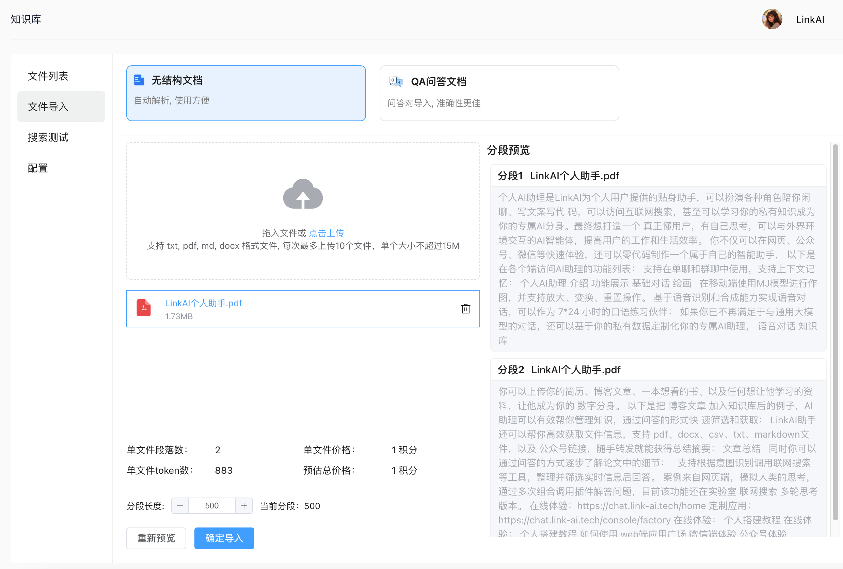Click the 分段长度 input field showing 500
The image size is (843, 569).
[212, 506]
